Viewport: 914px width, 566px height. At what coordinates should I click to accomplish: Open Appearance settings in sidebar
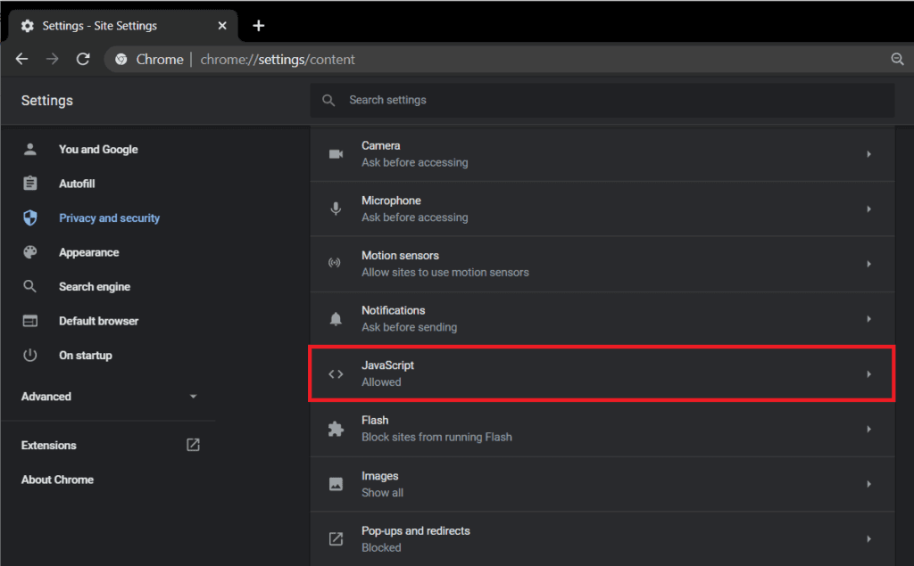(x=88, y=252)
